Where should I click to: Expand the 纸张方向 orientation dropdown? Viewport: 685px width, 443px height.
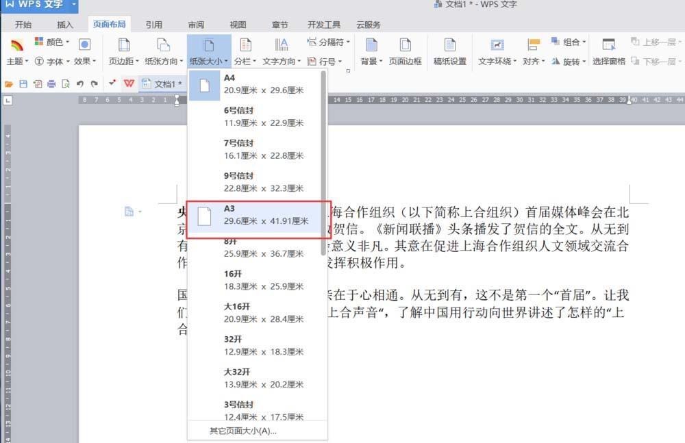tap(164, 62)
